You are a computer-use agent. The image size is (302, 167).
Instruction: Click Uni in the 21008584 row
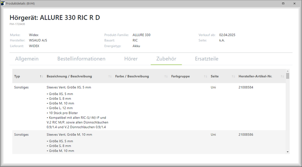213,87
